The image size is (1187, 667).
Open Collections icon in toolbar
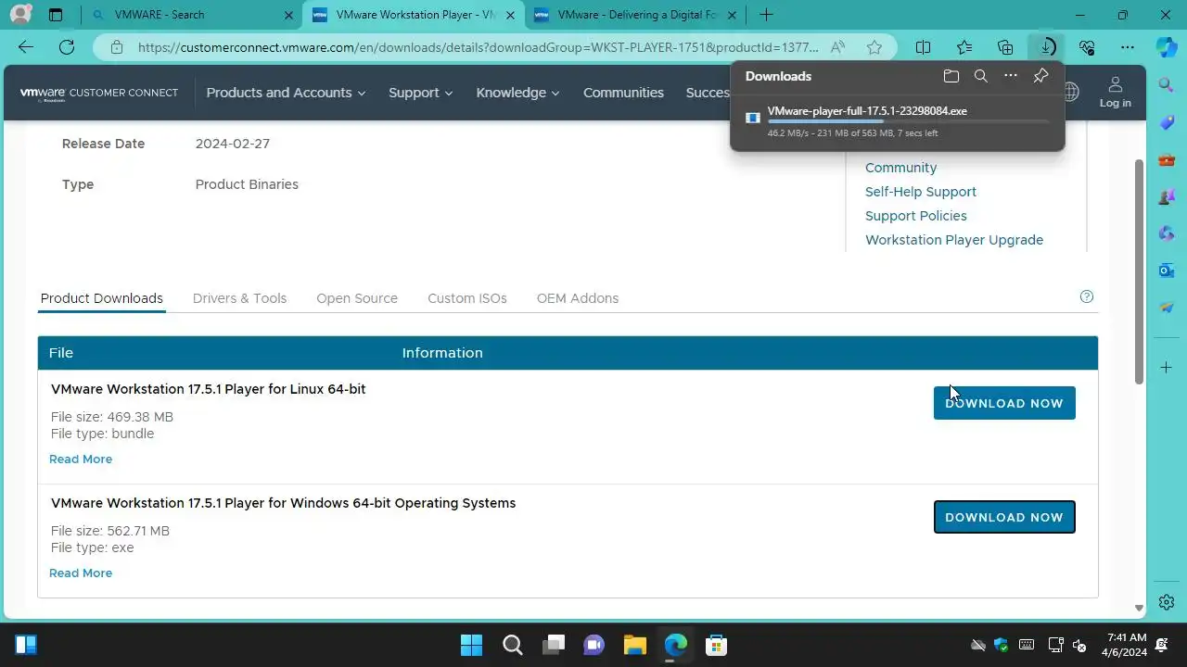pyautogui.click(x=1005, y=47)
